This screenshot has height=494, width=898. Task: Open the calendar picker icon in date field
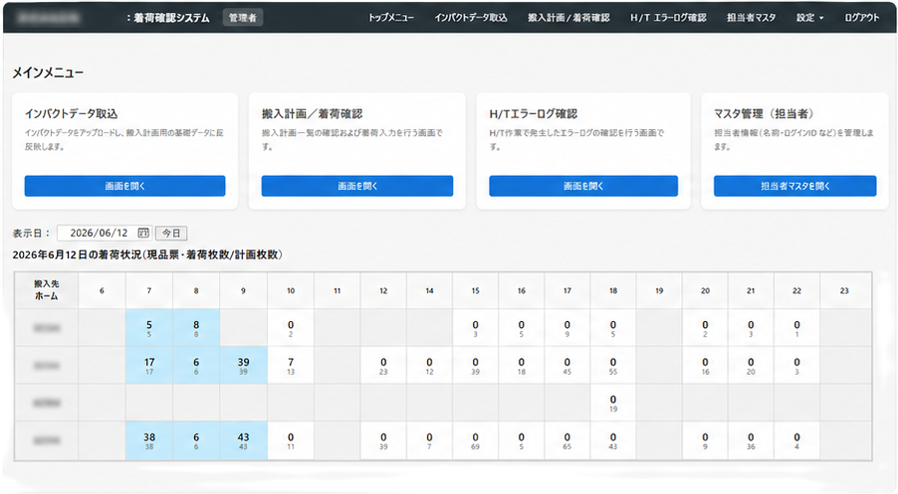[143, 233]
